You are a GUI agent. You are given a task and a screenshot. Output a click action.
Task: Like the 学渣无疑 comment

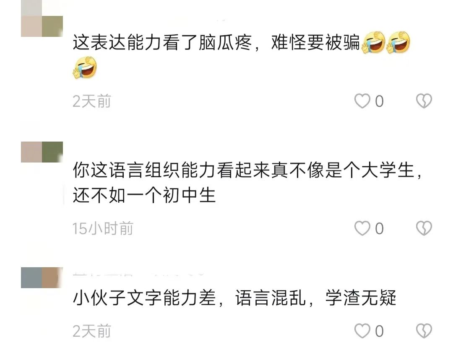(362, 331)
